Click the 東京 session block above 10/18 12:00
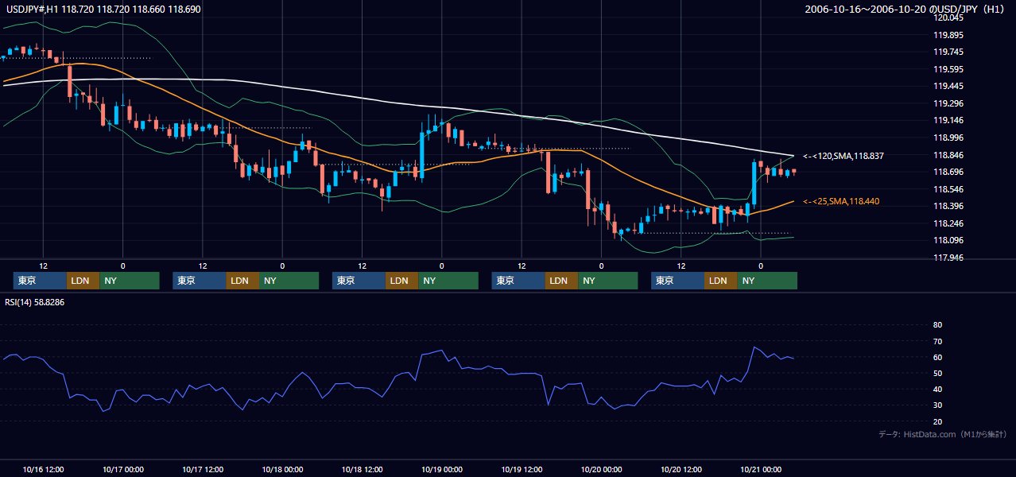 (359, 281)
